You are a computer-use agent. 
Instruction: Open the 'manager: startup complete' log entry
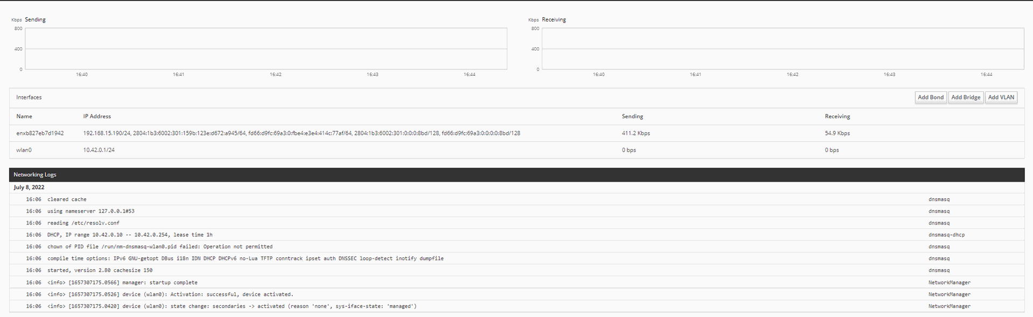point(122,283)
